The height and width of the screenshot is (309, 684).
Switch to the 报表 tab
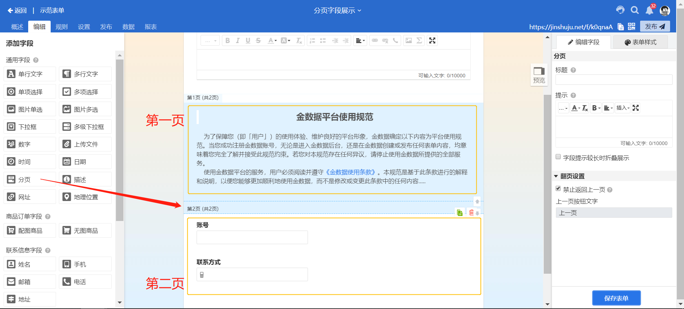(x=151, y=27)
